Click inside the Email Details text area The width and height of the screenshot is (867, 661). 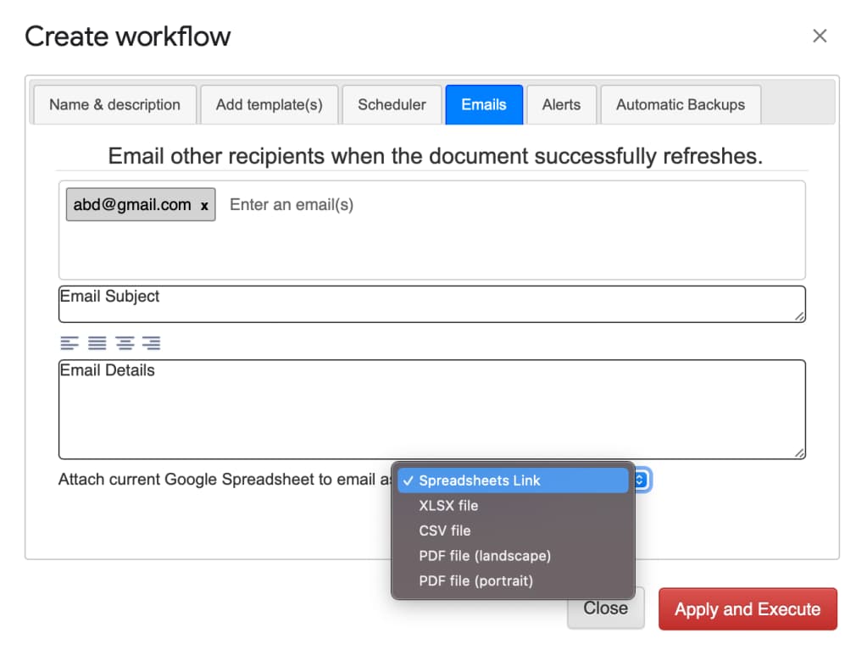tap(431, 411)
